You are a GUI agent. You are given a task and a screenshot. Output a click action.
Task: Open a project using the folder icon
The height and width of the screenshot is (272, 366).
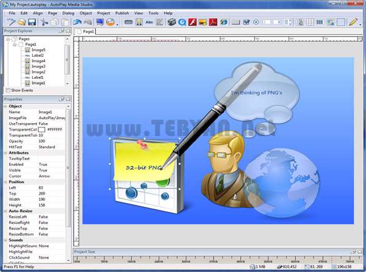[21, 22]
